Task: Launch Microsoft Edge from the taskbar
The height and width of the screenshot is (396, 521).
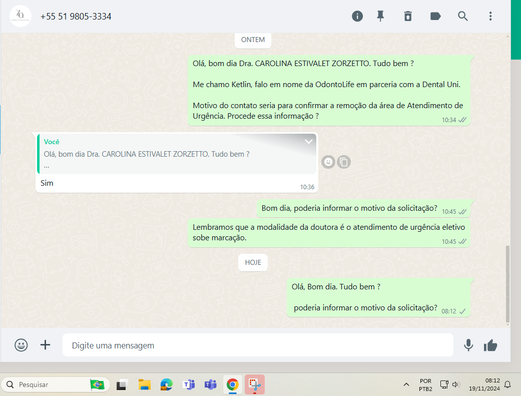Action: pyautogui.click(x=166, y=384)
